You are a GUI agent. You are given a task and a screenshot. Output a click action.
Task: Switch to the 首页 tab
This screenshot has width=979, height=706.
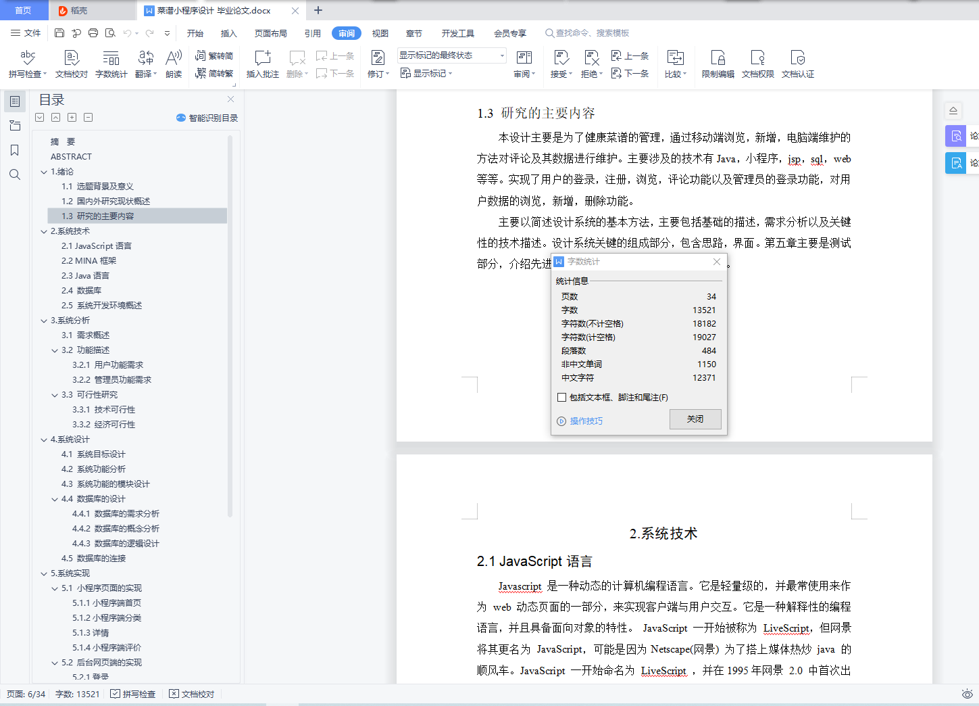[x=24, y=10]
